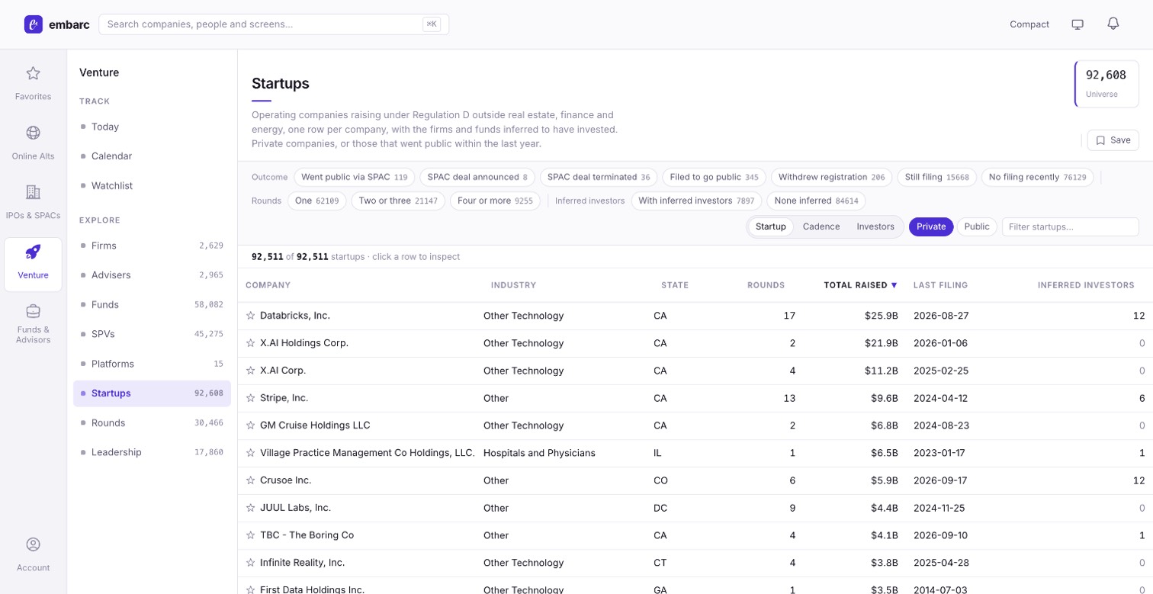Open the Village Practice Management Co Holdings row

[695, 453]
